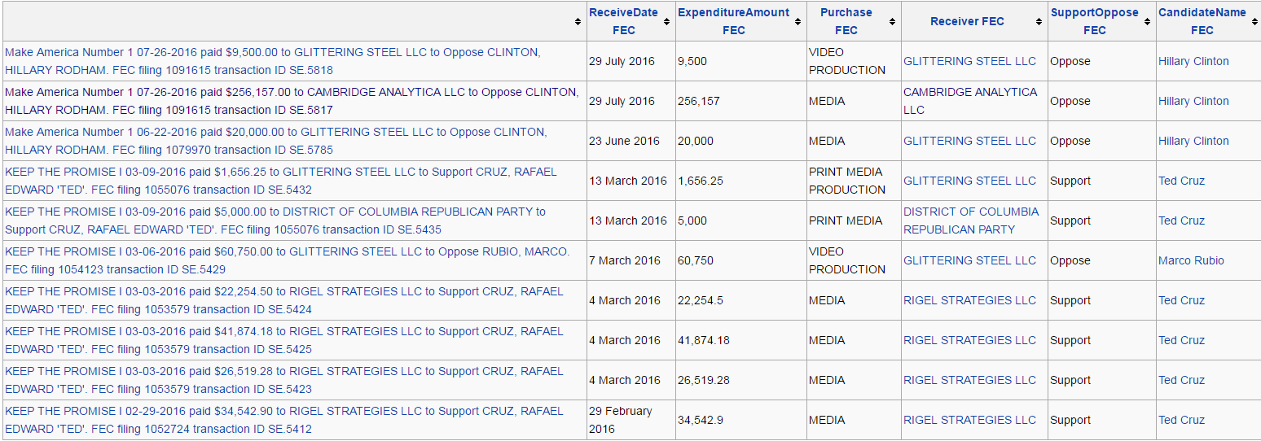The width and height of the screenshot is (1261, 441).
Task: Follow the SupportOppose FEC header link
Action: pos(1094,21)
